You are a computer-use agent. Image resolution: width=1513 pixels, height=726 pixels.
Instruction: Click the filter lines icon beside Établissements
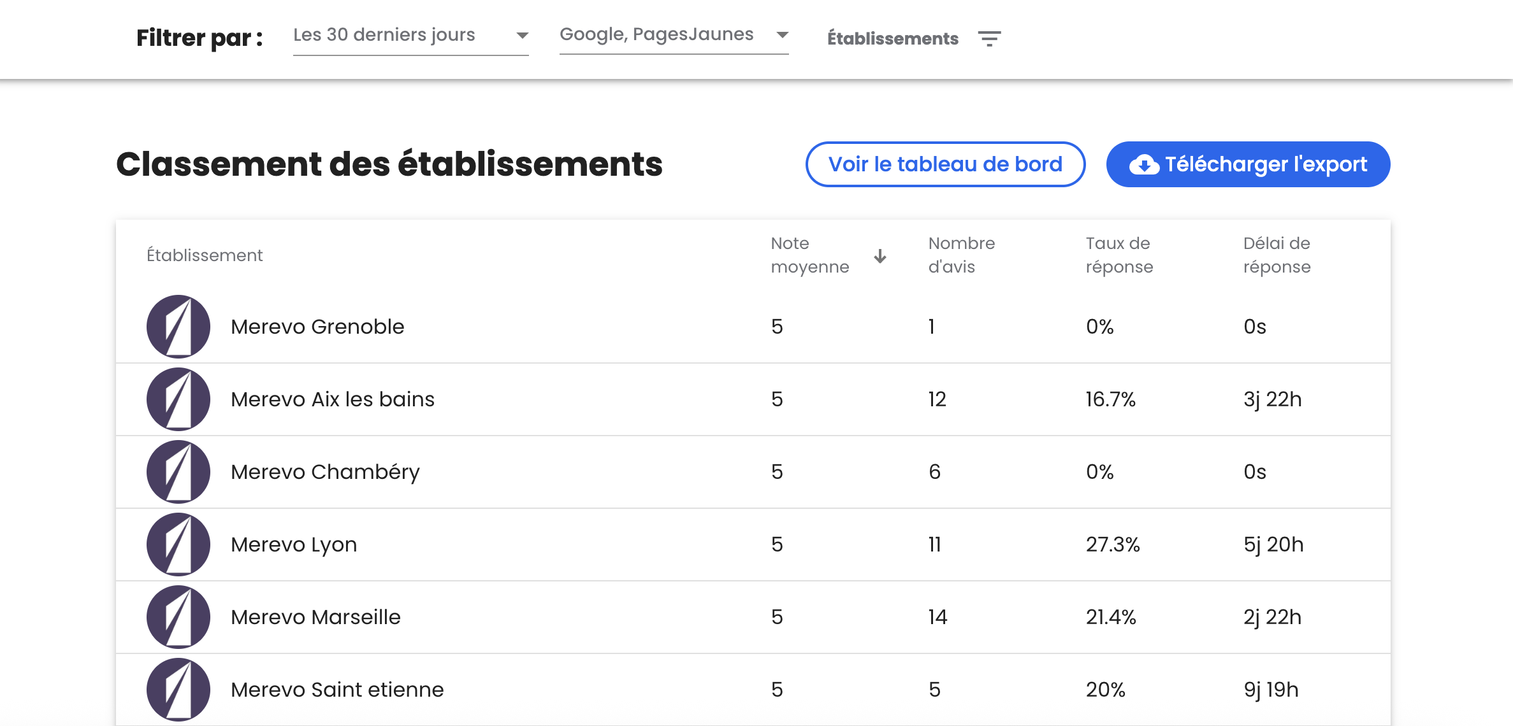tap(989, 39)
